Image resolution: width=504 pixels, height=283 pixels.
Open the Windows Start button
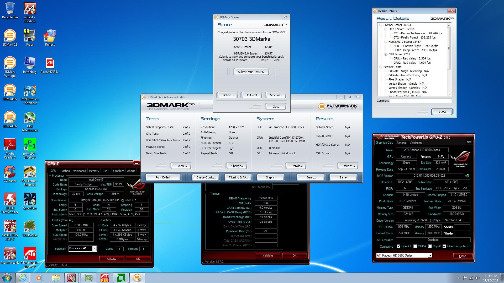pyautogui.click(x=7, y=278)
